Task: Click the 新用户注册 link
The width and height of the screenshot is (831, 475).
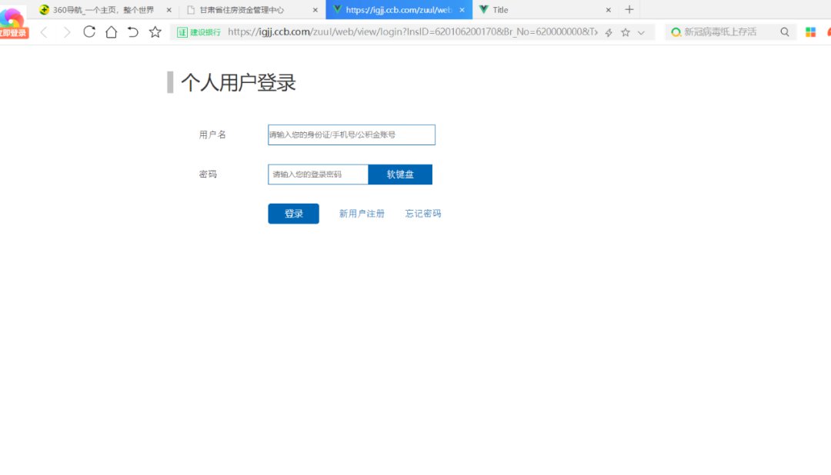Action: click(362, 214)
